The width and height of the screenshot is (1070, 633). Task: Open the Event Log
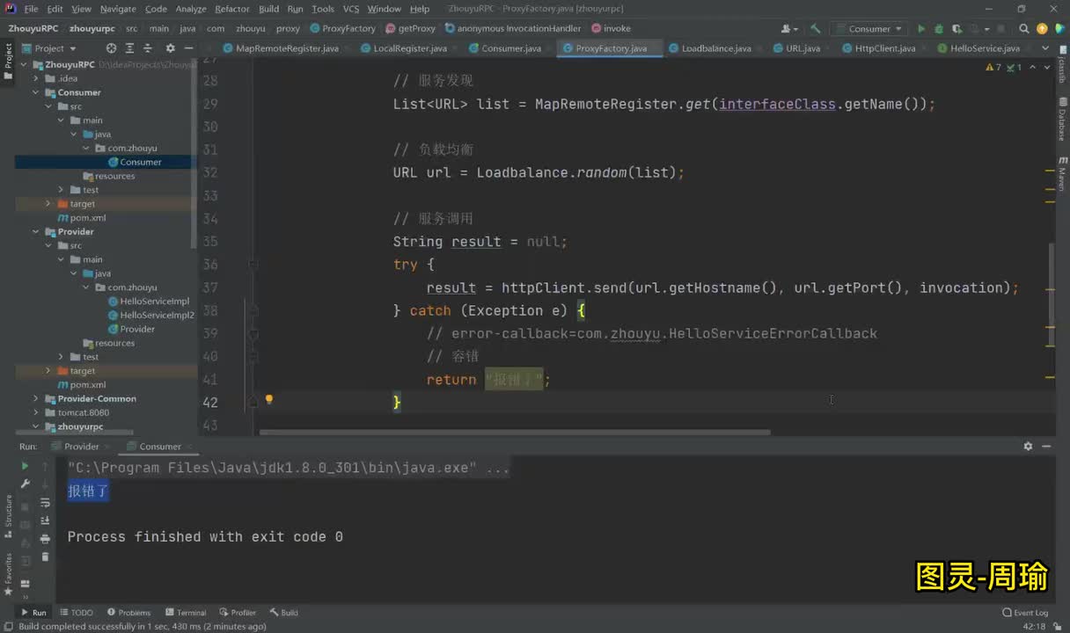click(1025, 613)
